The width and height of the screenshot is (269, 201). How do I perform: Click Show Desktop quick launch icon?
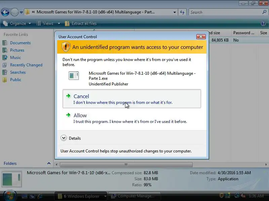24,196
